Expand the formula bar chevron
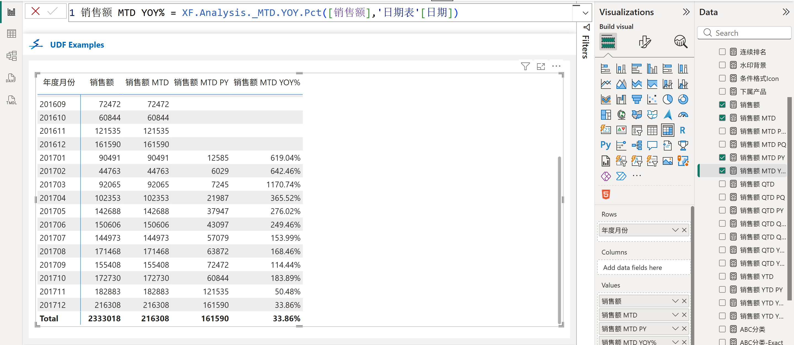Image resolution: width=794 pixels, height=345 pixels. [x=585, y=13]
